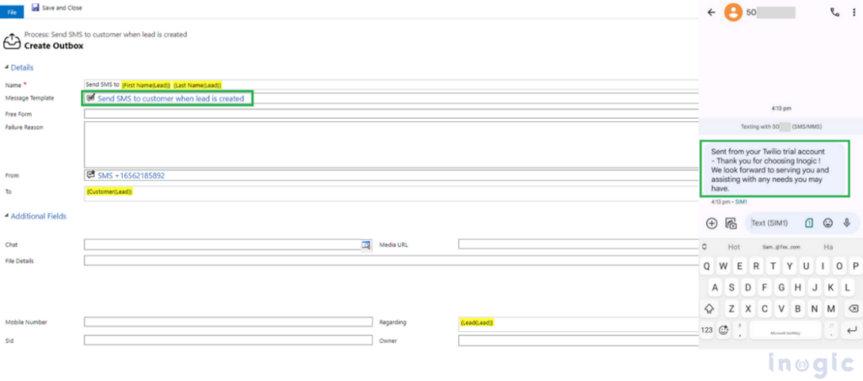863x381 pixels.
Task: Tap the G key
Action: pos(781,287)
